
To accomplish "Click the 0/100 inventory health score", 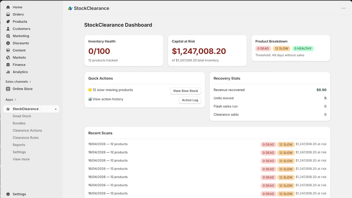I will (x=99, y=51).
